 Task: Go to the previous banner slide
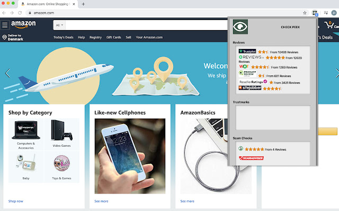(x=7, y=73)
